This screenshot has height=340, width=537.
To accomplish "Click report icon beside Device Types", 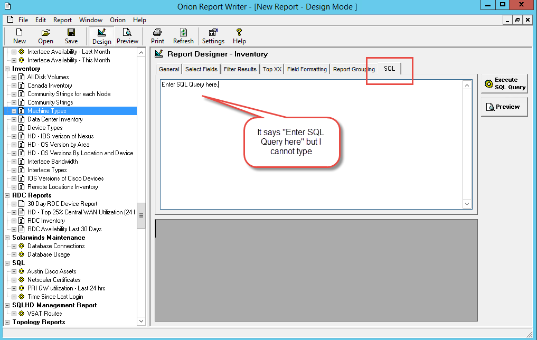I will (x=21, y=128).
